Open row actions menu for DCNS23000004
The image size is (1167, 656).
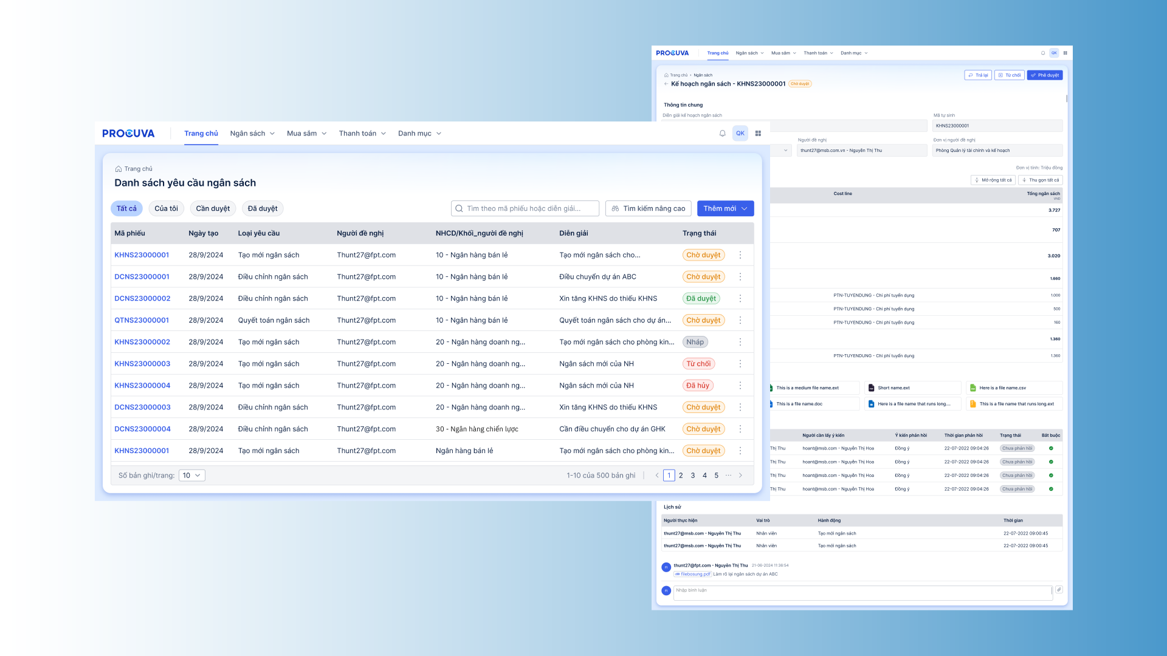tap(740, 429)
